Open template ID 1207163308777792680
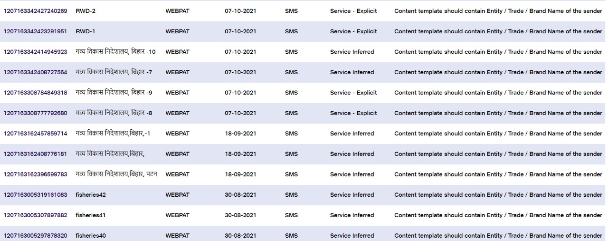 click(36, 113)
